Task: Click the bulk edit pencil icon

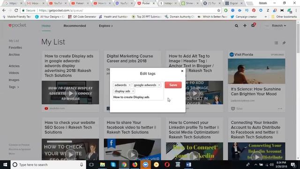Action: [284, 43]
